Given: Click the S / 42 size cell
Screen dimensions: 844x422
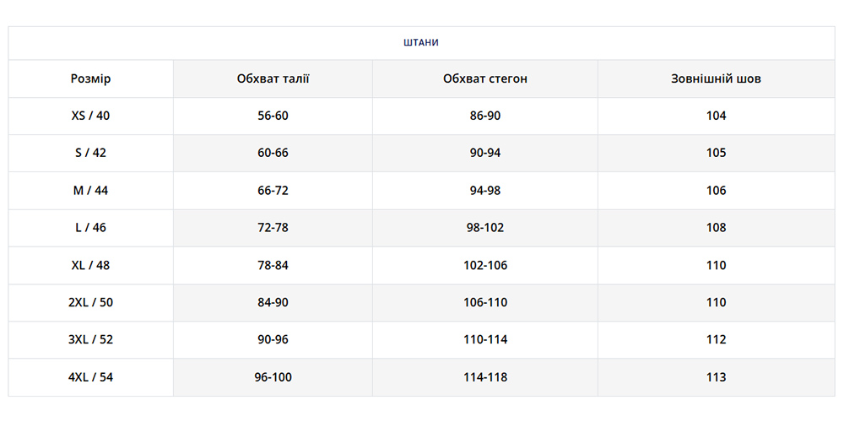Looking at the screenshot, I should 90,153.
